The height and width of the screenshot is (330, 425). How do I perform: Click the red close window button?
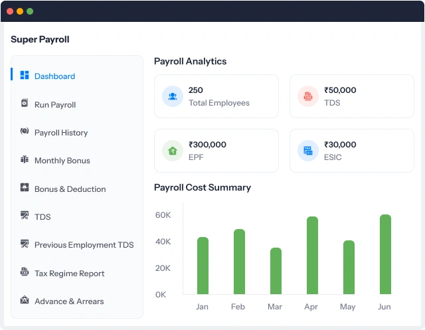(x=10, y=11)
